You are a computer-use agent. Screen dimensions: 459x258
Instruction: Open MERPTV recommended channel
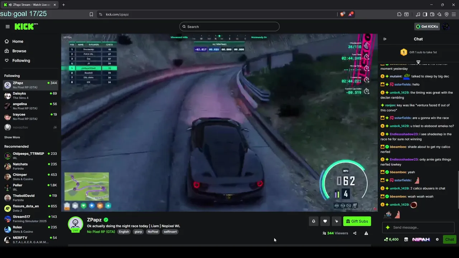[x=30, y=240]
